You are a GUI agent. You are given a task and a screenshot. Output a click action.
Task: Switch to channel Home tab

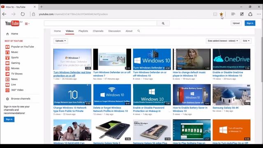point(58,31)
